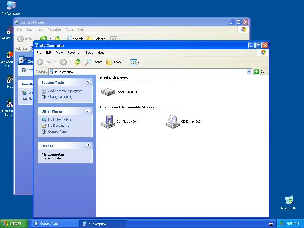The height and width of the screenshot is (228, 304).
Task: Open File menu in Control Panel window
Action: (x=19, y=29)
